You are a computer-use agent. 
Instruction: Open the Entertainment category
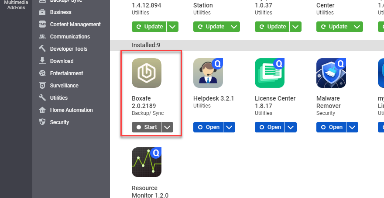pyautogui.click(x=66, y=73)
